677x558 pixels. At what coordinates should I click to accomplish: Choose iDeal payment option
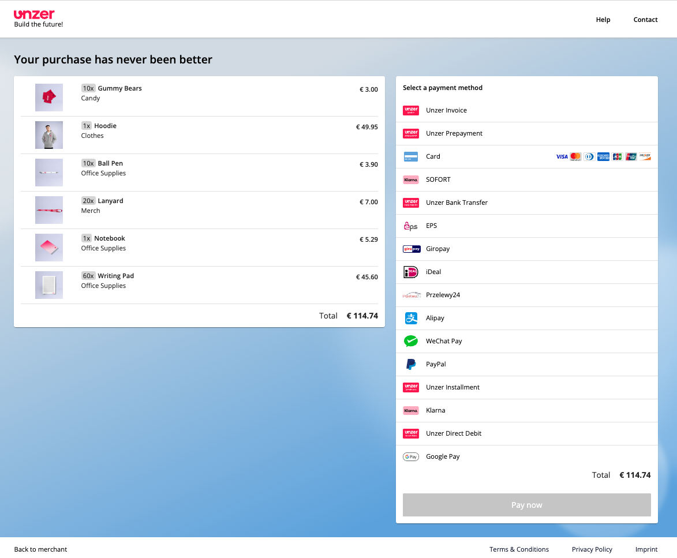[527, 272]
